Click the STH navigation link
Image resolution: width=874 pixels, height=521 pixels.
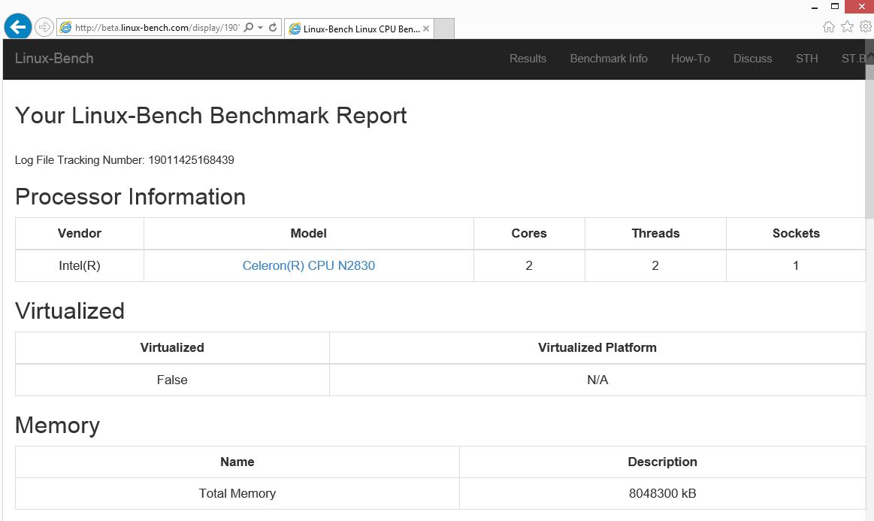point(806,59)
